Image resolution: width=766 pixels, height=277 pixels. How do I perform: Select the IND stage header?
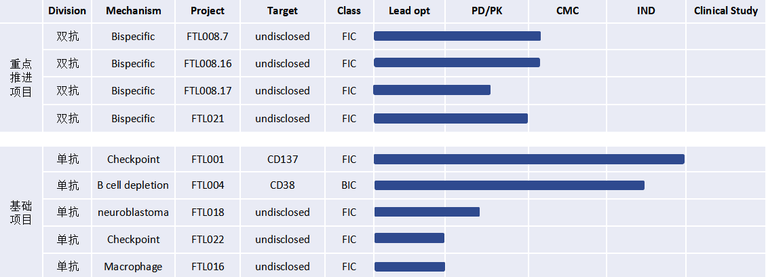tap(646, 11)
